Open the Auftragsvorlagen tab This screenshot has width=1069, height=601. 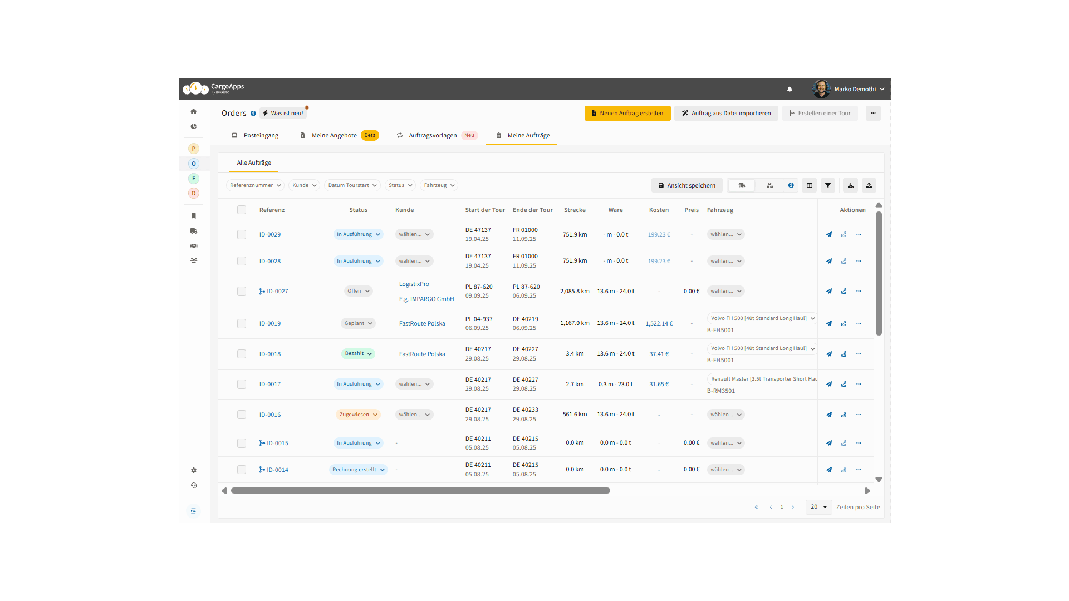click(433, 135)
